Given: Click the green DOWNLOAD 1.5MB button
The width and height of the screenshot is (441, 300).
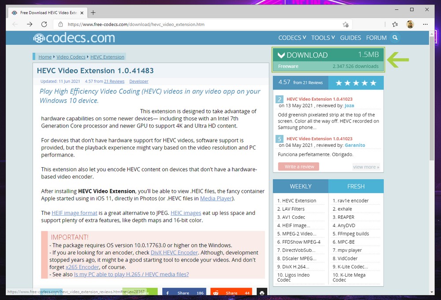Looking at the screenshot, I should (x=328, y=60).
